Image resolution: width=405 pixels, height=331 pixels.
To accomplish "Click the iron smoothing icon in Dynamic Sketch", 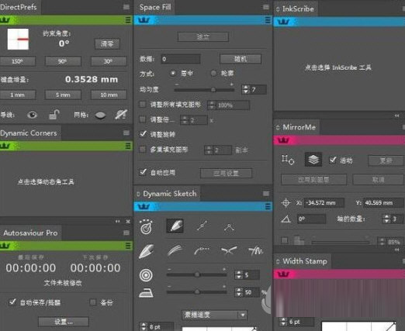I will click(146, 293).
